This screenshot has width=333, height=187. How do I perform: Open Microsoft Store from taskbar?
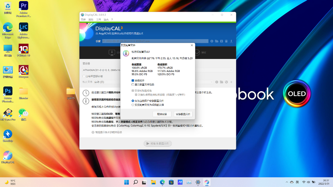pos(171,182)
